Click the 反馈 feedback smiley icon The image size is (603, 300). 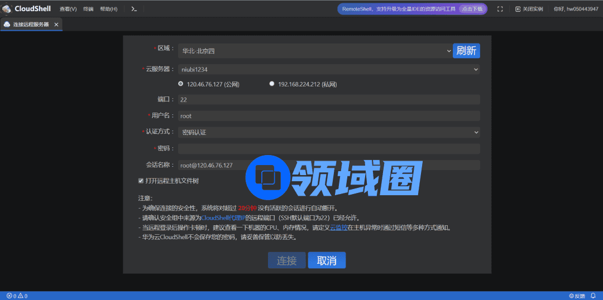coord(571,296)
